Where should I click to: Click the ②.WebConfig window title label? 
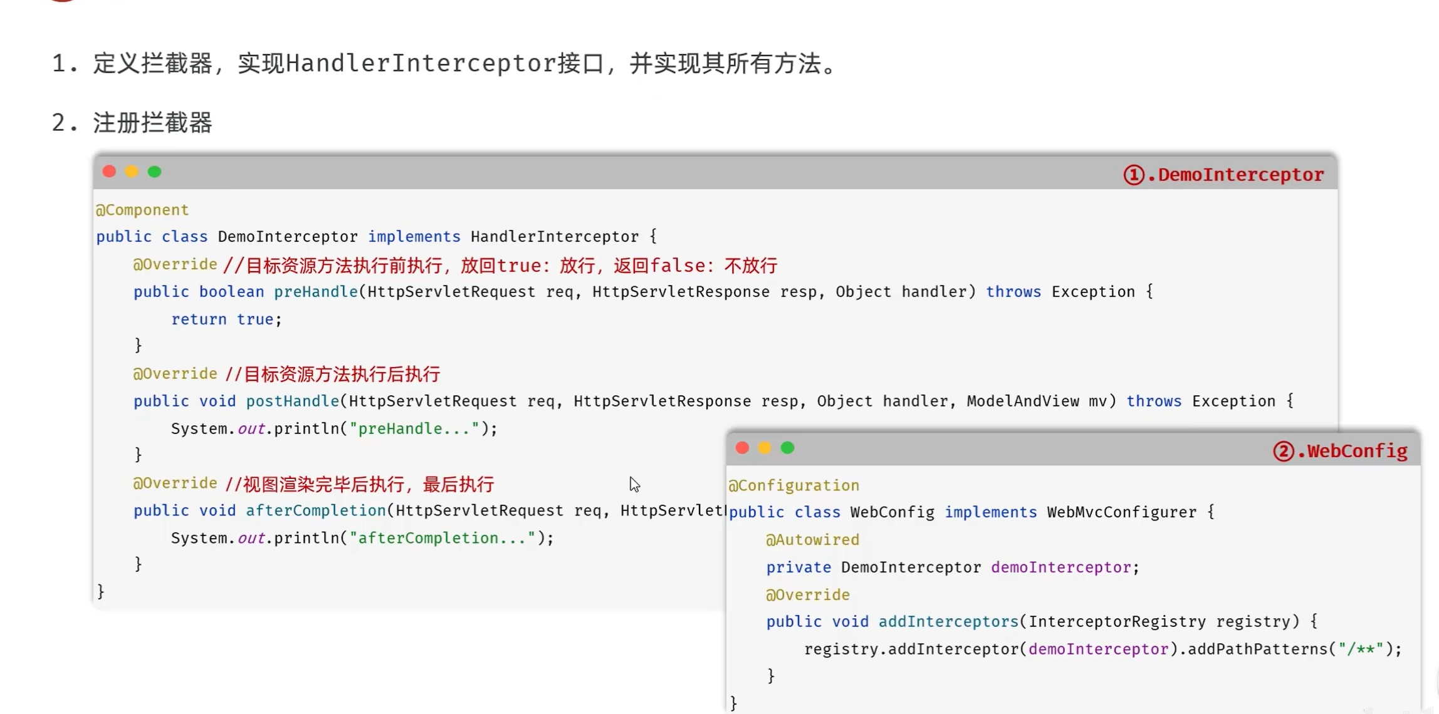click(x=1340, y=451)
